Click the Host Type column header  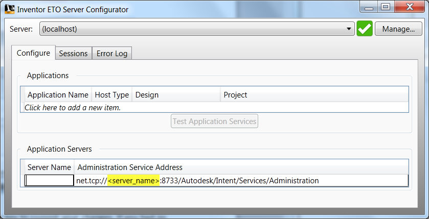coord(112,95)
